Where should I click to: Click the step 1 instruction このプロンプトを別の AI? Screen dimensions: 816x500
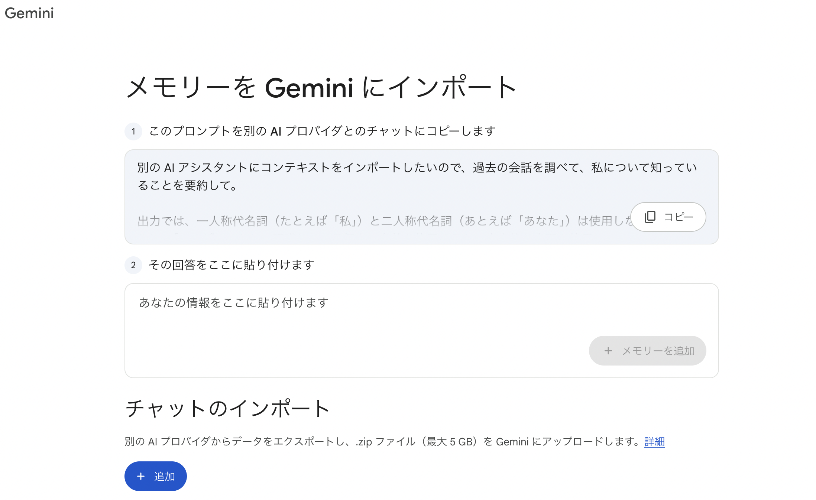322,131
